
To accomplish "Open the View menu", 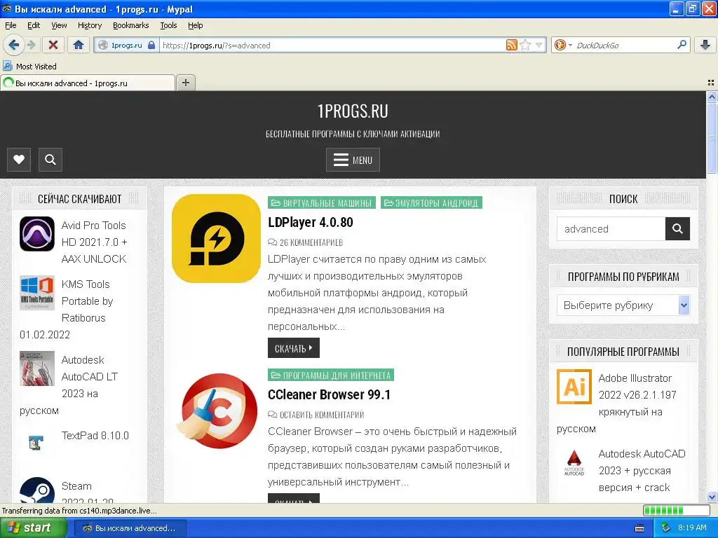I will tap(59, 25).
